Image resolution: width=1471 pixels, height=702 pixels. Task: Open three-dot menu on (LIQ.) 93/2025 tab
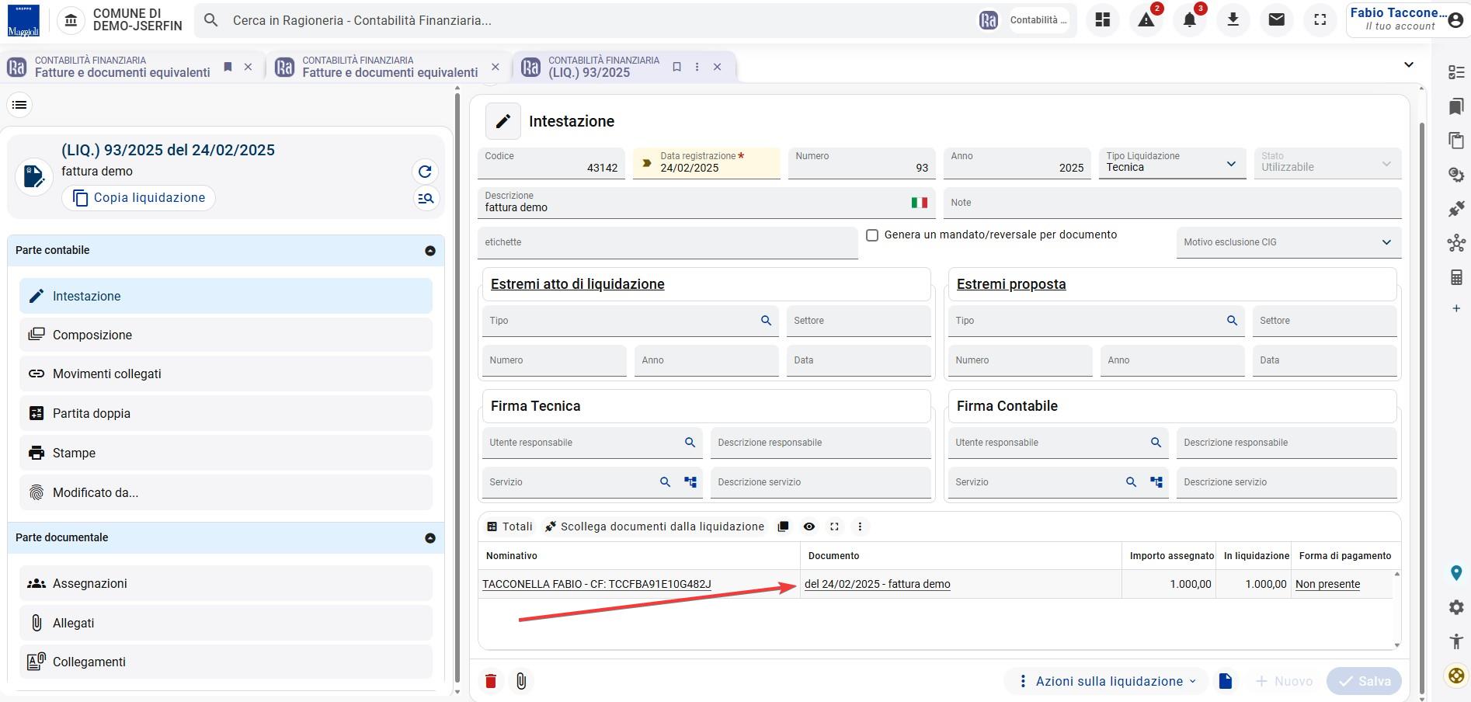click(697, 67)
